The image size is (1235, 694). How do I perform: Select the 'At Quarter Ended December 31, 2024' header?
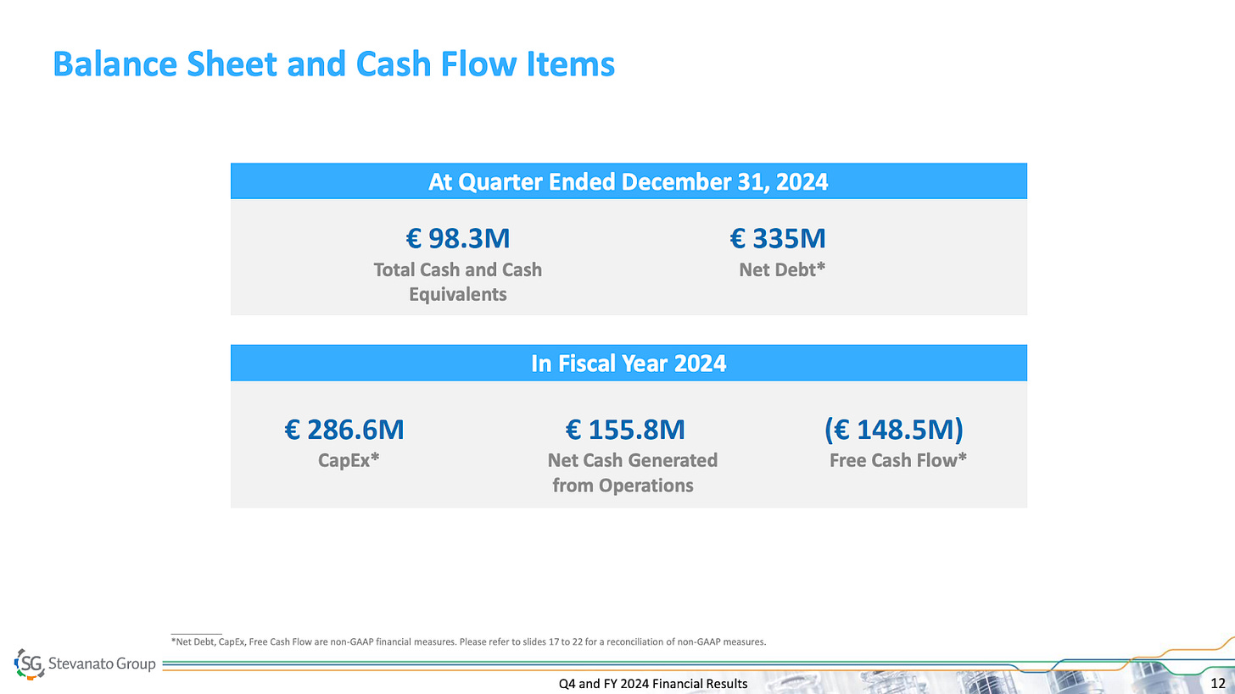(629, 181)
